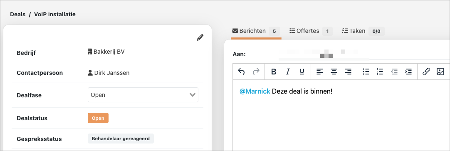
Task: Go to Deals in breadcrumb
Action: tap(18, 14)
